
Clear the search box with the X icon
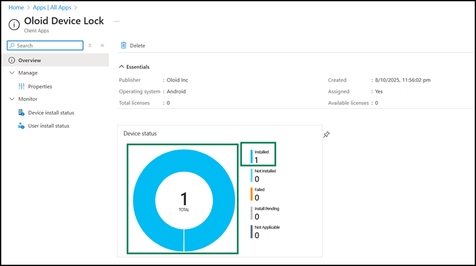click(90, 45)
